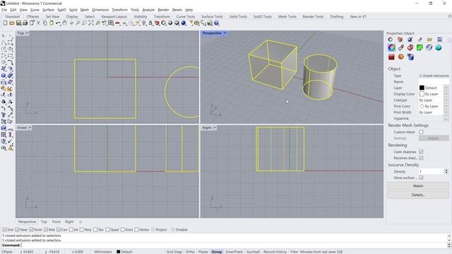Click the Print icon
The height and width of the screenshot is (254, 452).
click(x=25, y=23)
